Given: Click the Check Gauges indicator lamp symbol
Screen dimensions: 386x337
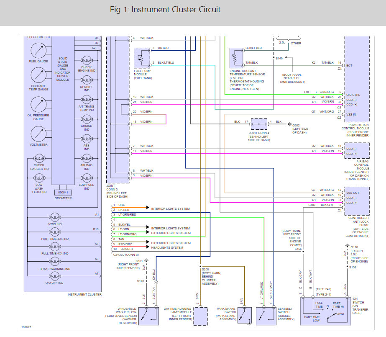Looking at the screenshot, I should [39, 158].
